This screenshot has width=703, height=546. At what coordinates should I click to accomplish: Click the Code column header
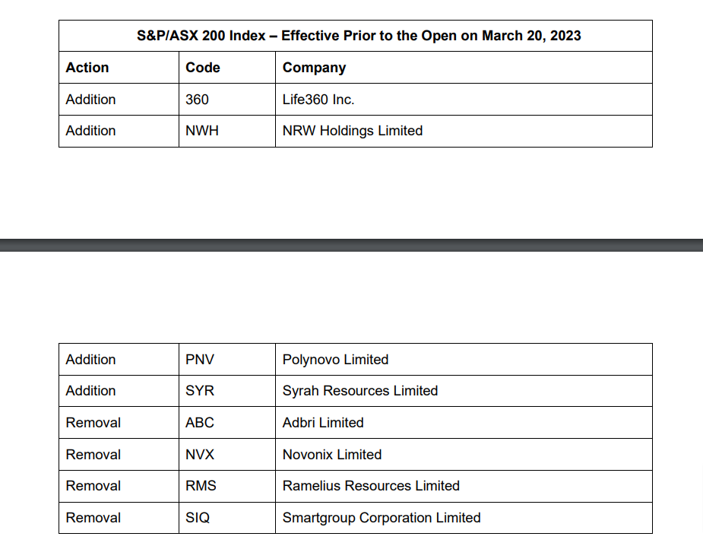tap(202, 68)
